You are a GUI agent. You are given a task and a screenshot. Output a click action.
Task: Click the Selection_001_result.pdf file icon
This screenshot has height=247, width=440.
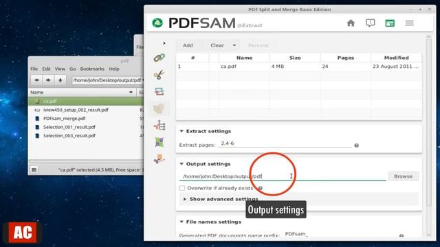(x=37, y=127)
